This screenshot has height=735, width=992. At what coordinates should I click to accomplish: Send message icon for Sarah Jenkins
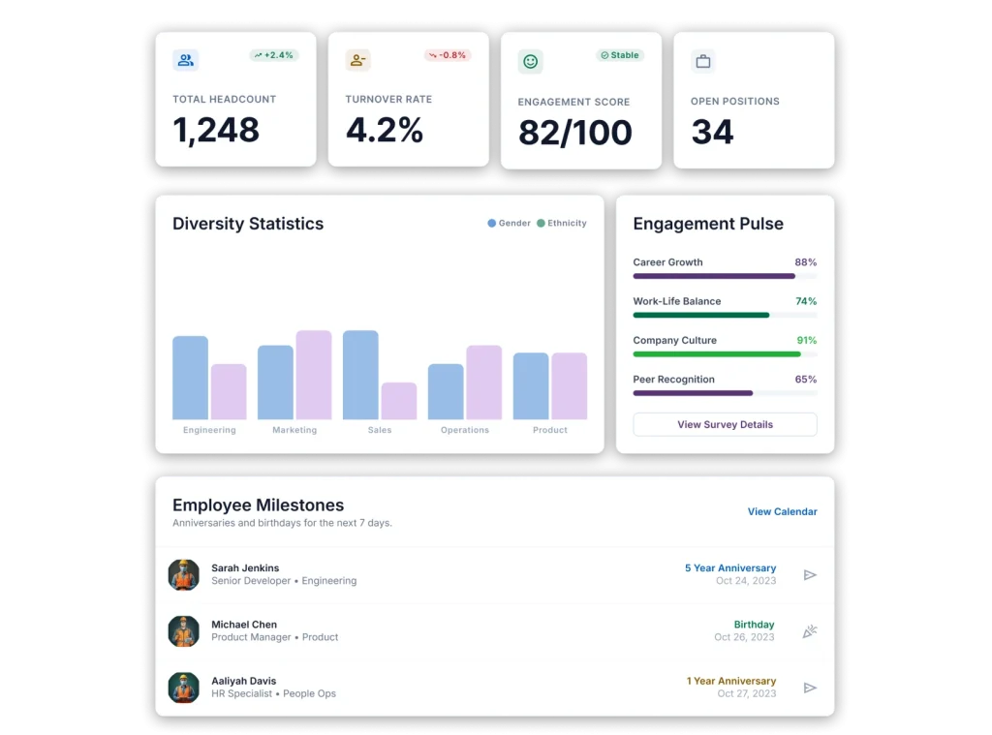point(810,575)
